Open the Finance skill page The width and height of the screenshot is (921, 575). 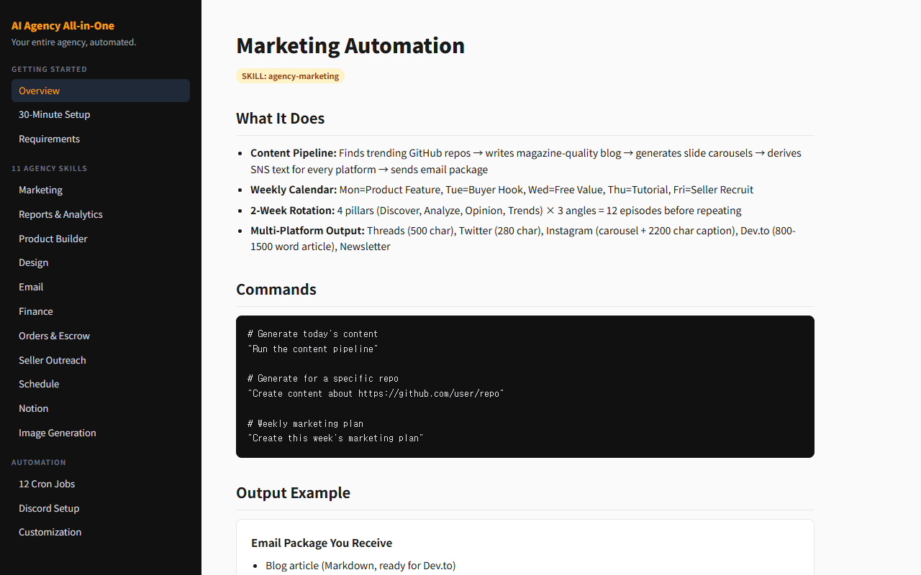coord(36,311)
